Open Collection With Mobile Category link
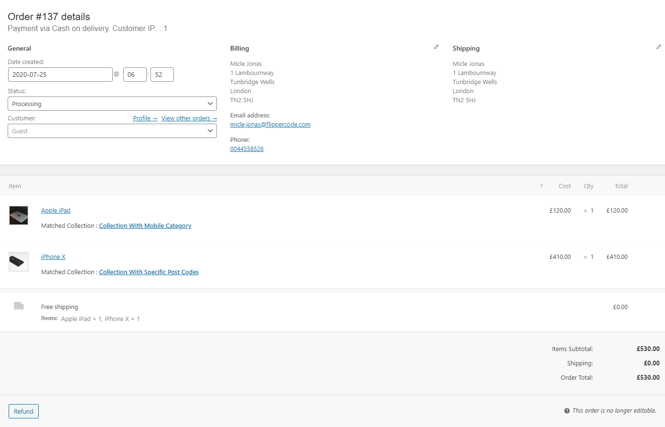The image size is (665, 427). point(145,226)
